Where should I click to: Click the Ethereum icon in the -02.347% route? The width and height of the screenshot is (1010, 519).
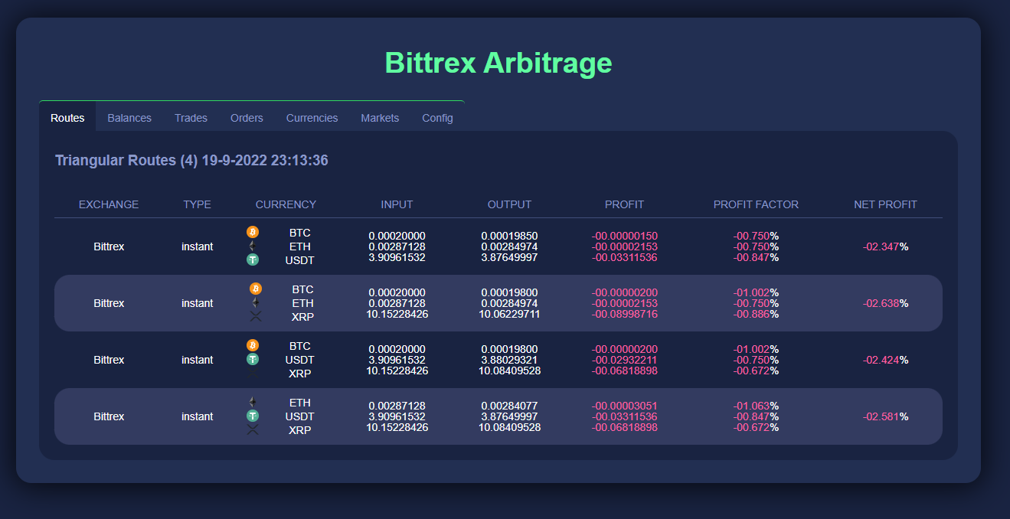point(253,246)
